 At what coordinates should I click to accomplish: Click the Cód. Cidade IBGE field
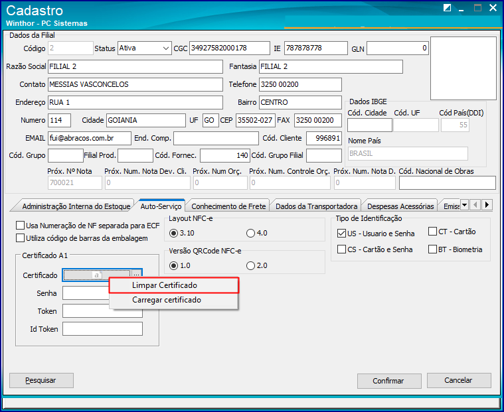370,125
